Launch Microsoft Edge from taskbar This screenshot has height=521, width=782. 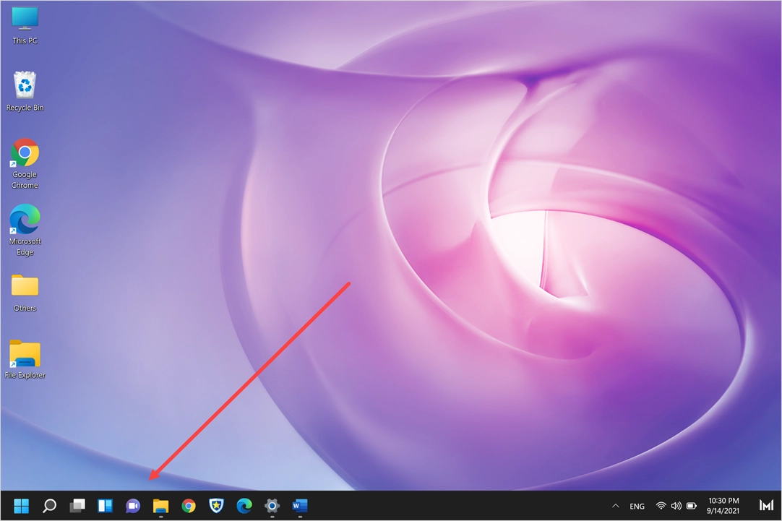244,506
